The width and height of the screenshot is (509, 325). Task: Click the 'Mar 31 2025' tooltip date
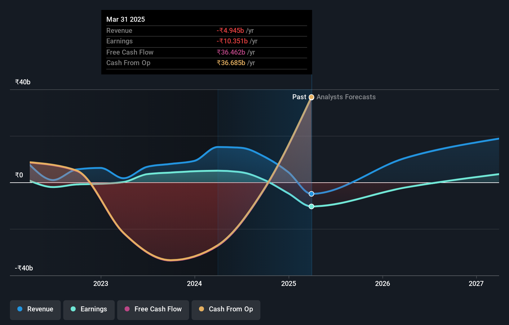[126, 19]
